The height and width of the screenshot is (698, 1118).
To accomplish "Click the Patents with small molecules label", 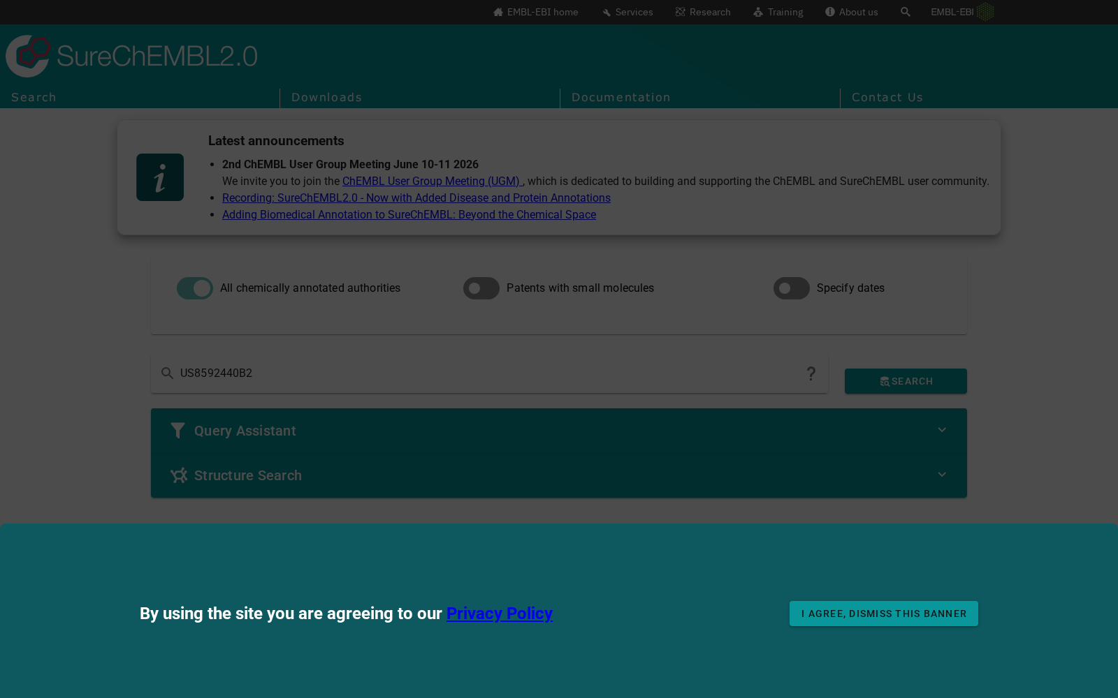I will 580,288.
